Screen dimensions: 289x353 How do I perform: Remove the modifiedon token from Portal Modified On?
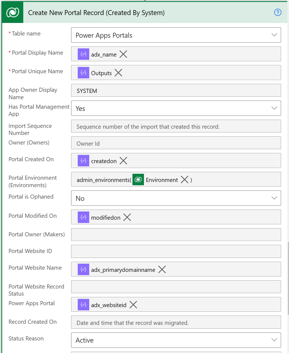pyautogui.click(x=127, y=217)
